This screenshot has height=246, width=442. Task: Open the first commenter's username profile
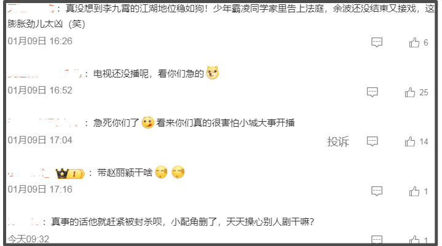[31, 9]
